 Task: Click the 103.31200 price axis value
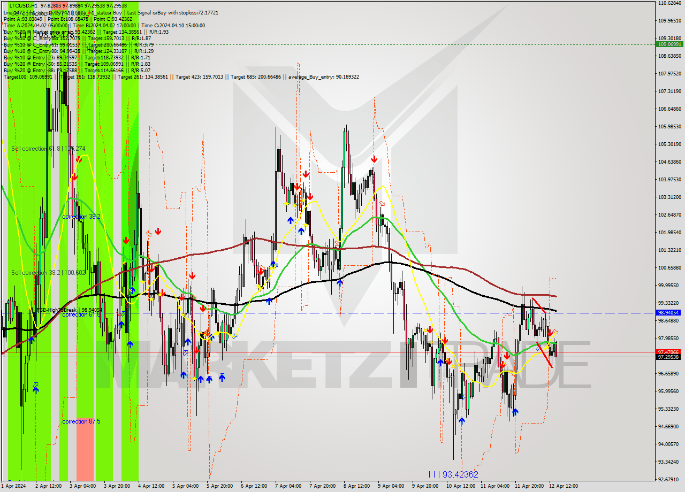point(669,197)
